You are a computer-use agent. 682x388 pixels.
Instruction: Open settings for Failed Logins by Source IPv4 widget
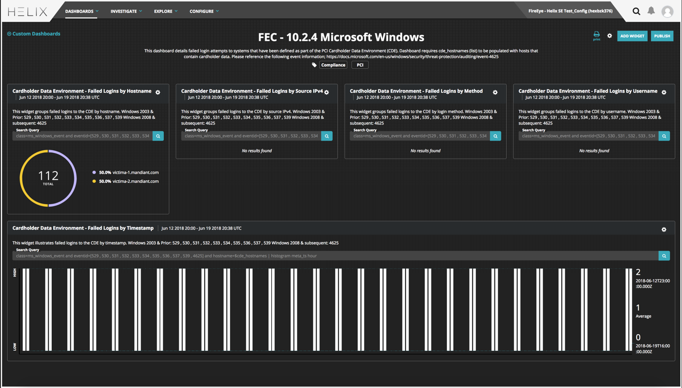[x=327, y=92]
